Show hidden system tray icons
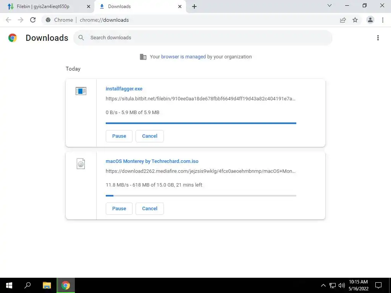Viewport: 391px width, 293px height. (323, 285)
